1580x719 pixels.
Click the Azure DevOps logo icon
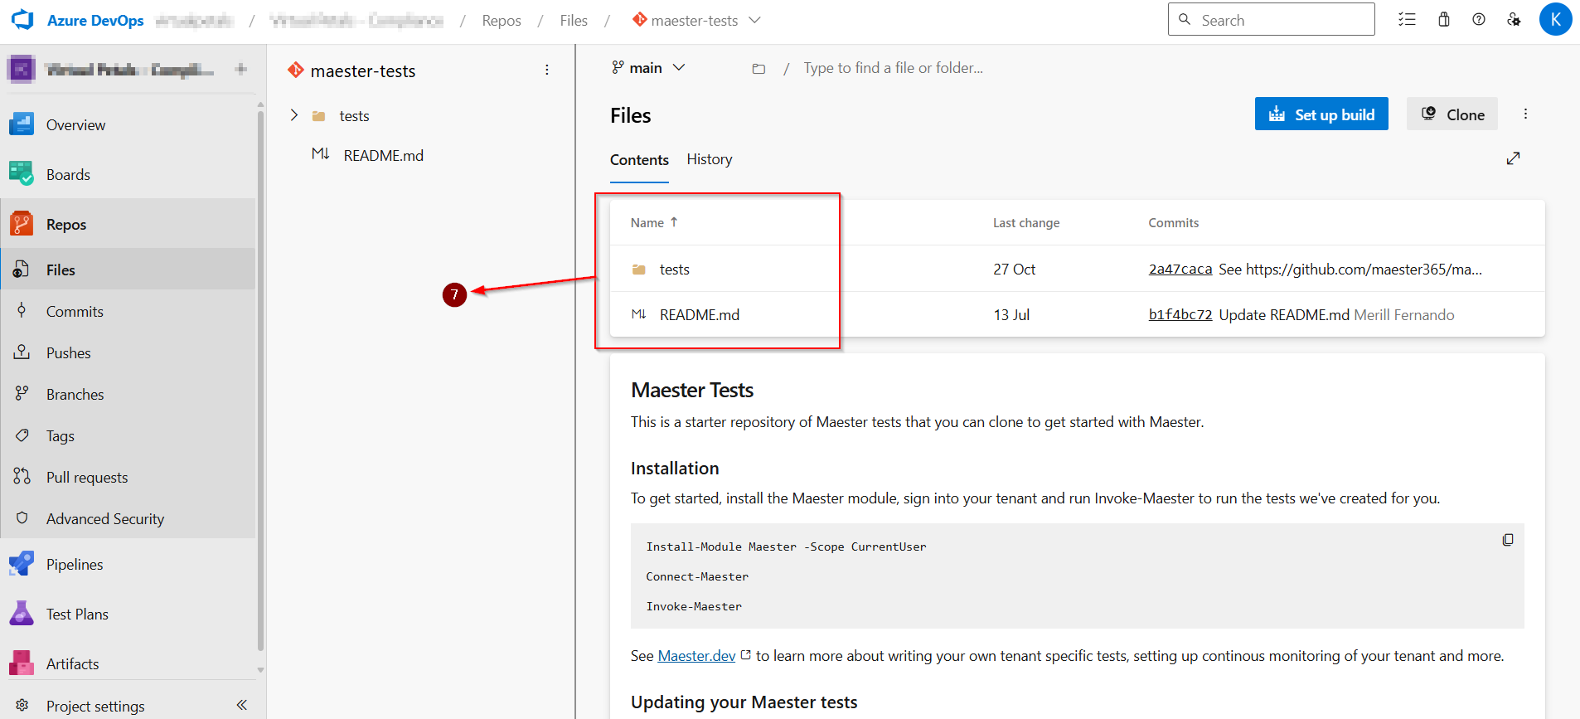tap(22, 20)
